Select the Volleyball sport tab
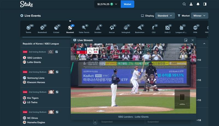The height and width of the screenshot is (126, 219). (126, 29)
